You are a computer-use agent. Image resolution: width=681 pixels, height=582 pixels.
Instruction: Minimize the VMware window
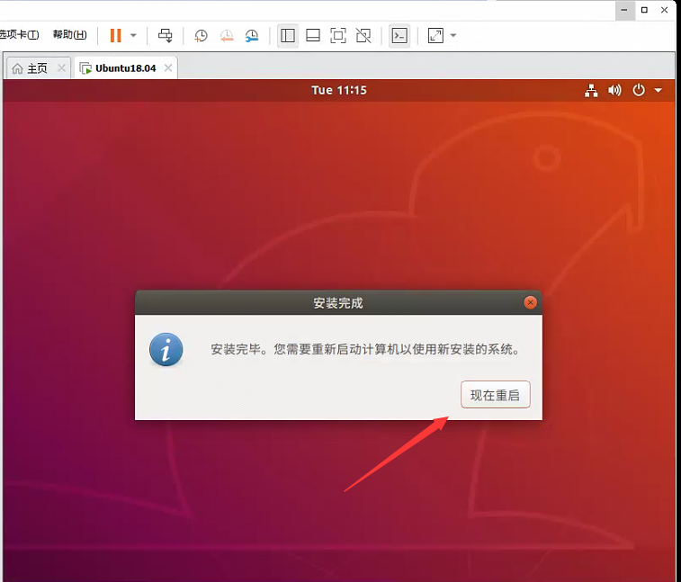pos(624,10)
